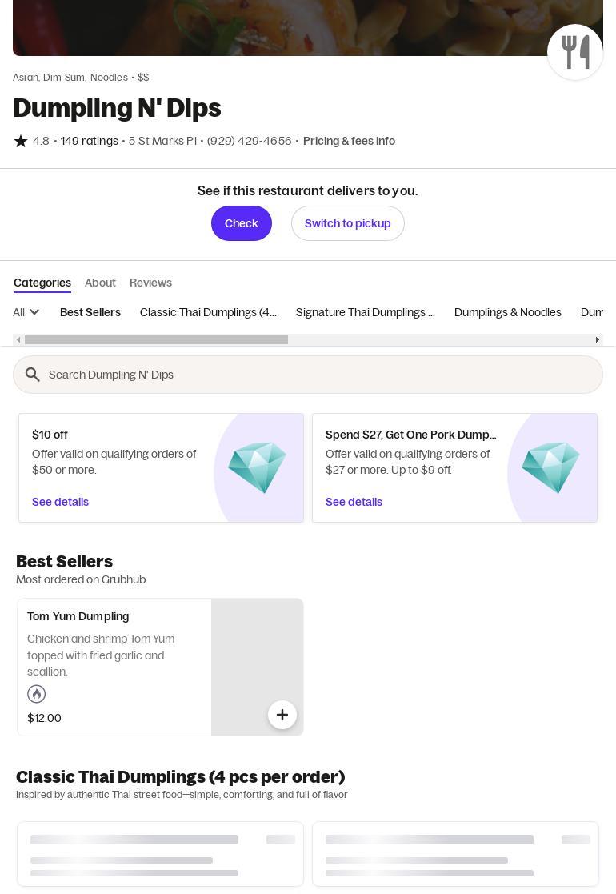
Task: Click the diamond icon on $10 off offer
Action: (257, 467)
